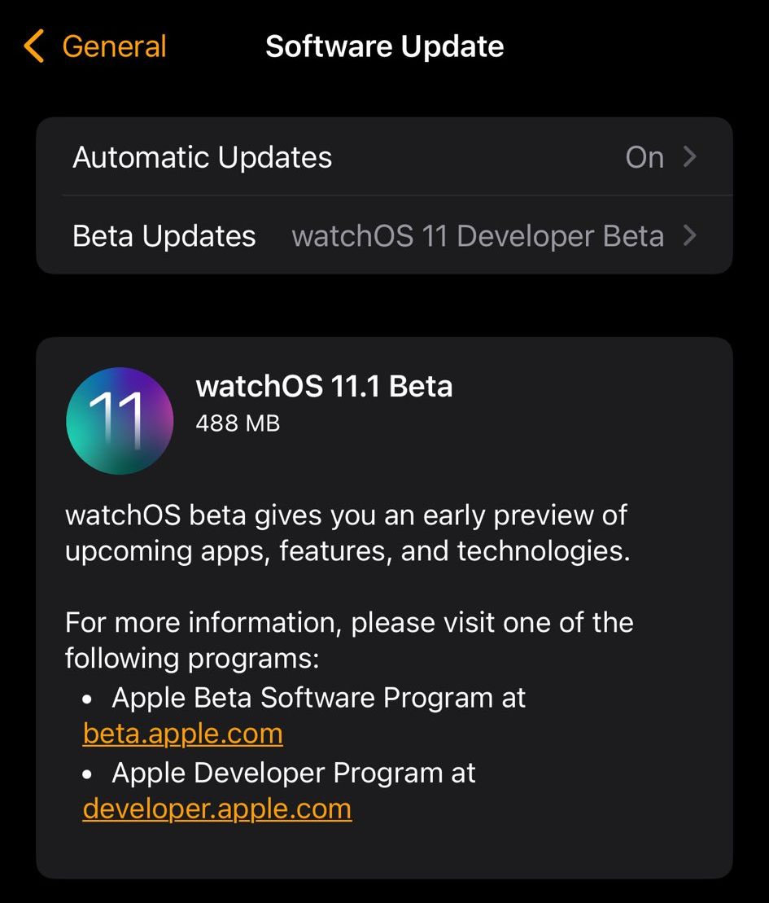The image size is (769, 903).
Task: Tap the "For more information" paragraph
Action: [x=349, y=640]
